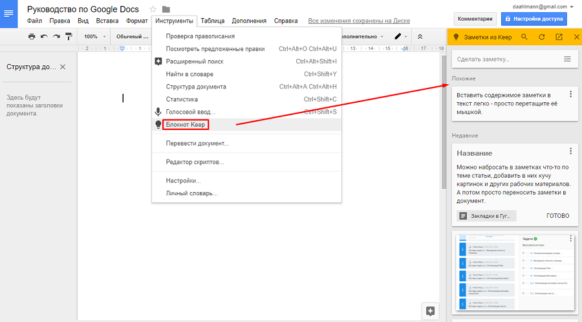Viewport: 582px width, 322px height.
Task: Open options for the 'Вставить содержимое' note
Action: pos(570,94)
